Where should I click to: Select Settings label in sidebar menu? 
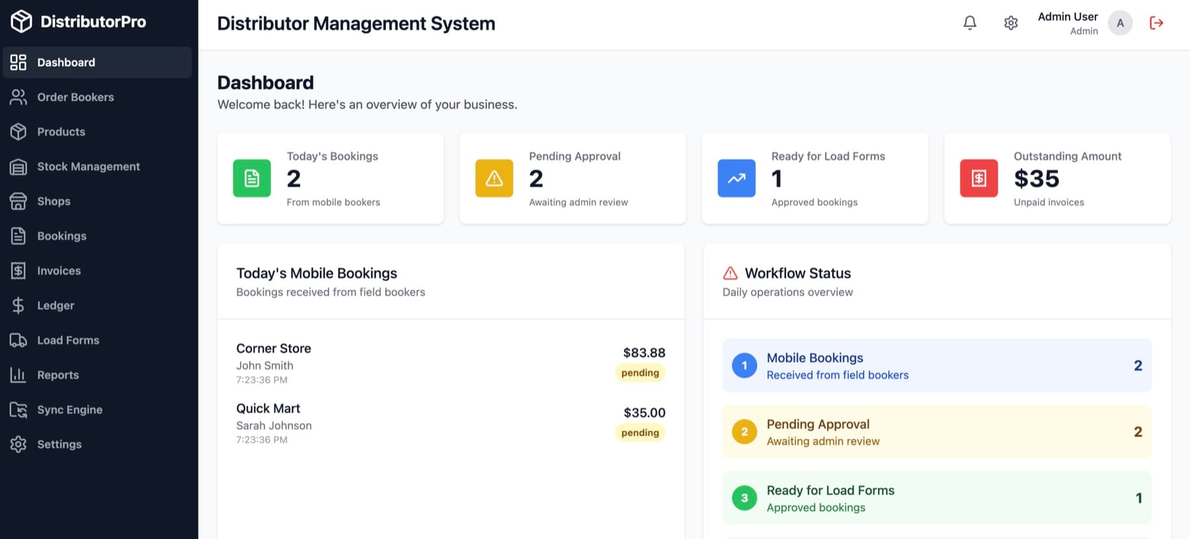[x=59, y=444]
